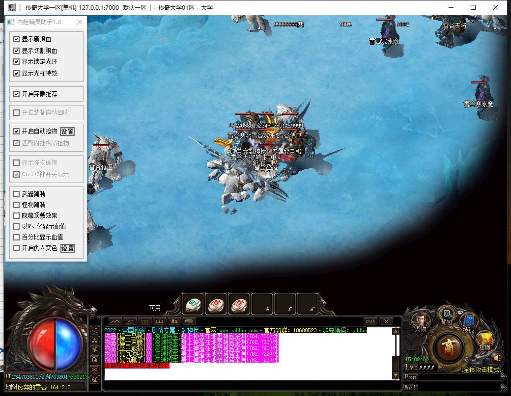Screen dimensions: 511x396
Task: Uncheck 显示切割飘血 checkbox
Action: click(17, 51)
